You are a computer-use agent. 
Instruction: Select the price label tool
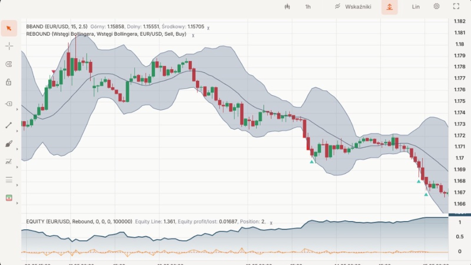point(9,104)
